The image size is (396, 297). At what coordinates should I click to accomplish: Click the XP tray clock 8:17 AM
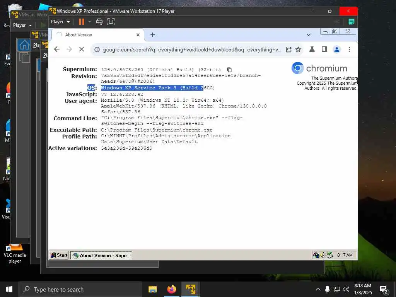345,255
